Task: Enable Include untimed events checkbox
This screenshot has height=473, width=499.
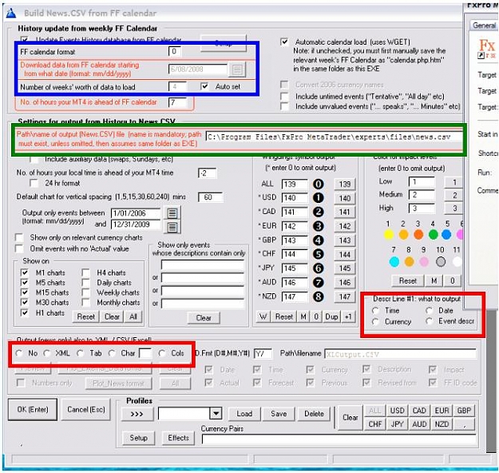Action: click(284, 96)
